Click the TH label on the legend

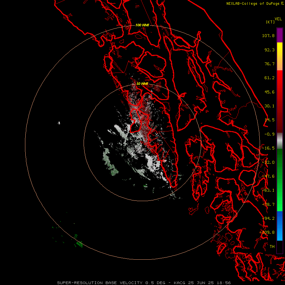272,247
